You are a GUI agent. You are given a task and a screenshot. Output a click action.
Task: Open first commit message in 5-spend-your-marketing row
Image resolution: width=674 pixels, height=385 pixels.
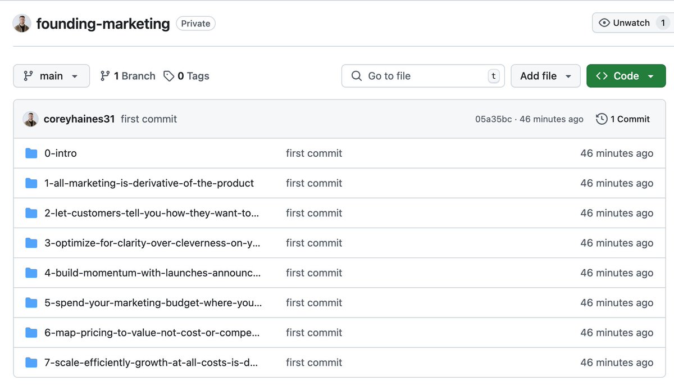coord(314,302)
